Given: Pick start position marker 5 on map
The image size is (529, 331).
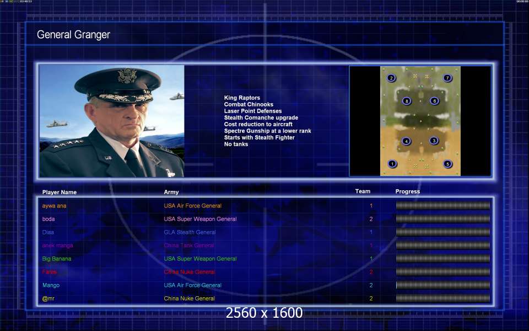Looking at the screenshot, I should click(447, 164).
